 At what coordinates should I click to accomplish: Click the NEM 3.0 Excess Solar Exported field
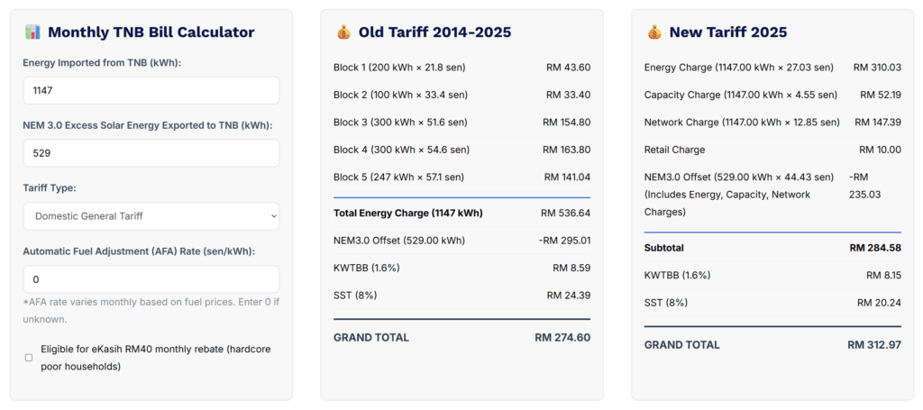151,153
